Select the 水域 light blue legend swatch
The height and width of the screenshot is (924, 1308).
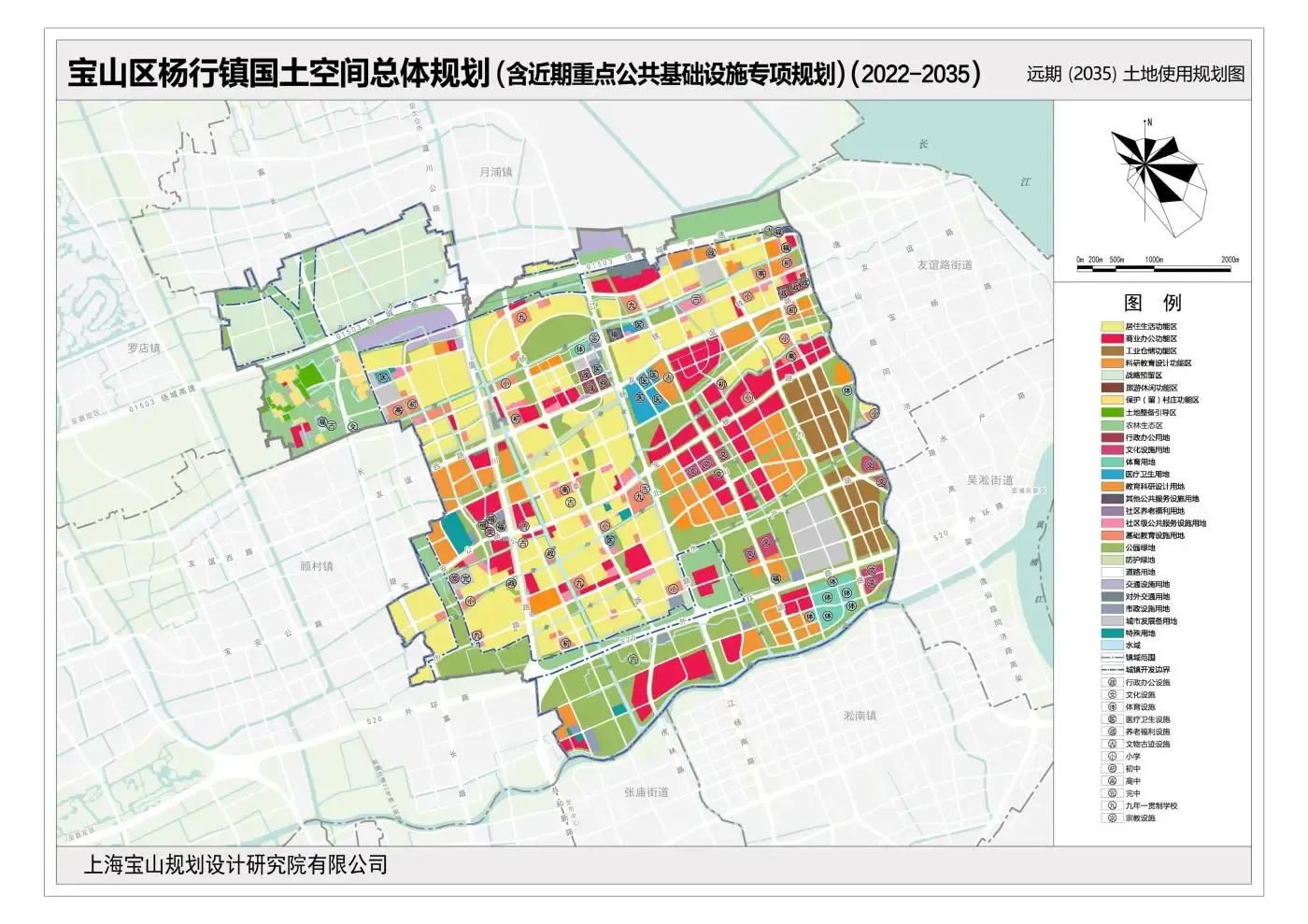pyautogui.click(x=1112, y=646)
